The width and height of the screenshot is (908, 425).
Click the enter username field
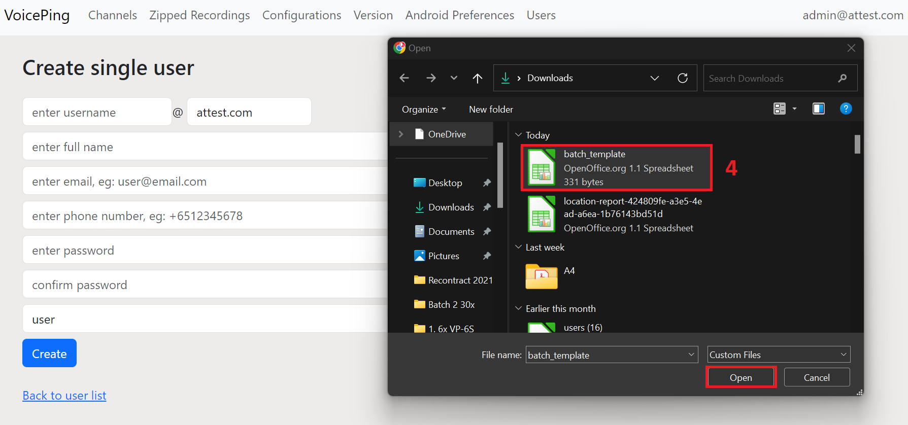click(x=97, y=112)
